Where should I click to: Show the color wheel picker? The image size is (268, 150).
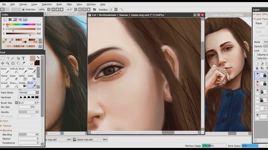[5, 20]
